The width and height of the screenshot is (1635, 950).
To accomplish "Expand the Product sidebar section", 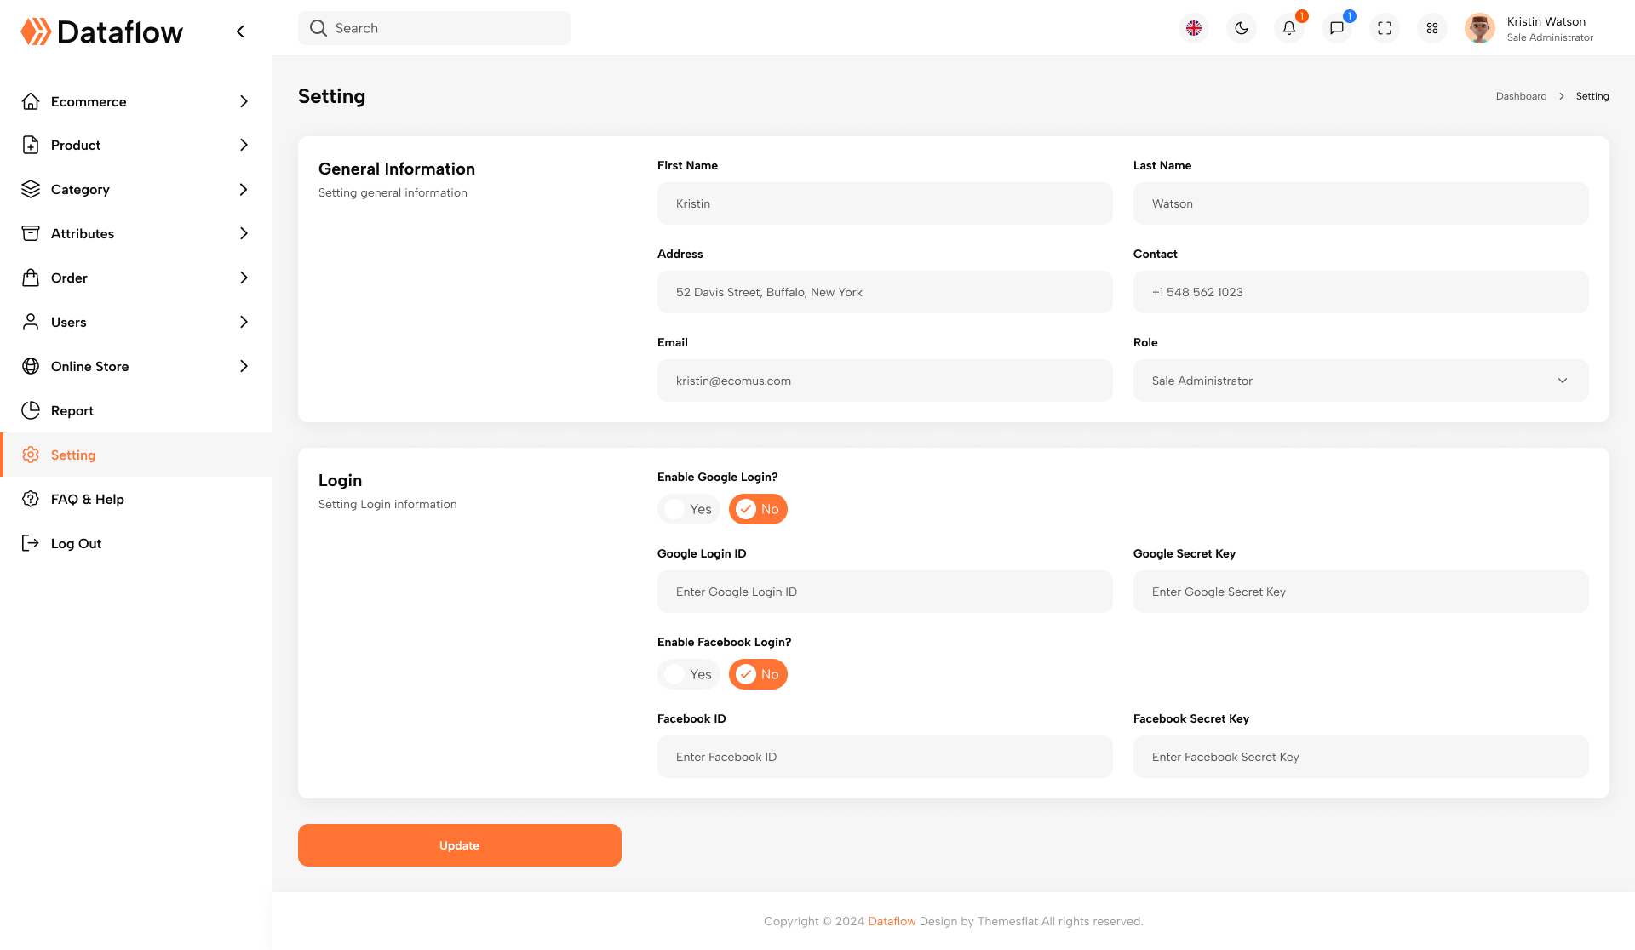I will pos(76,145).
